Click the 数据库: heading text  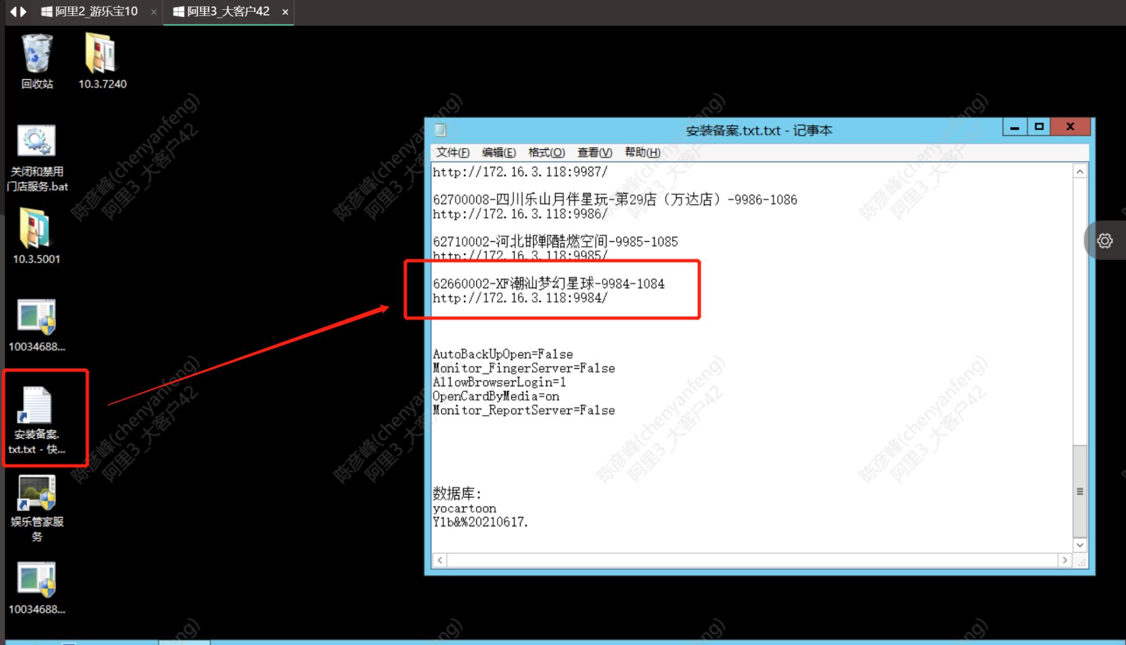[x=457, y=493]
